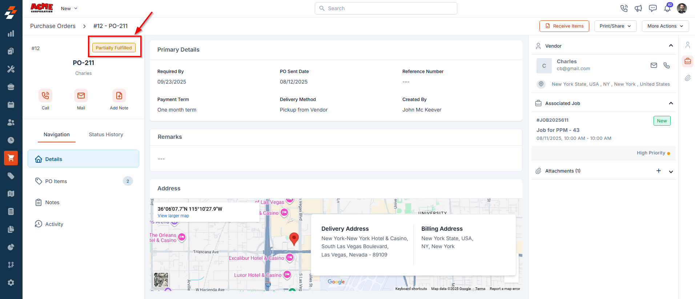Click the New status badge on job

[662, 121]
